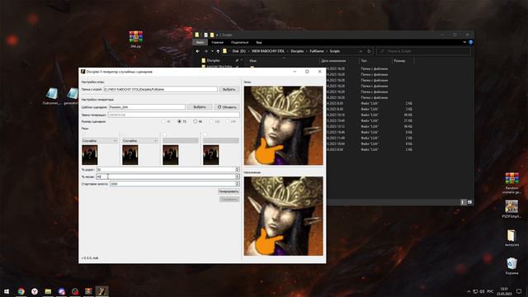The width and height of the screenshot is (528, 297).
Task: Open Explorer recent locations dropdown arrow
Action: tap(212, 51)
